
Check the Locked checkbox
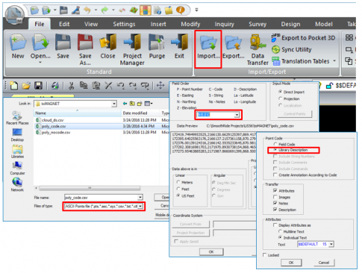265,255
